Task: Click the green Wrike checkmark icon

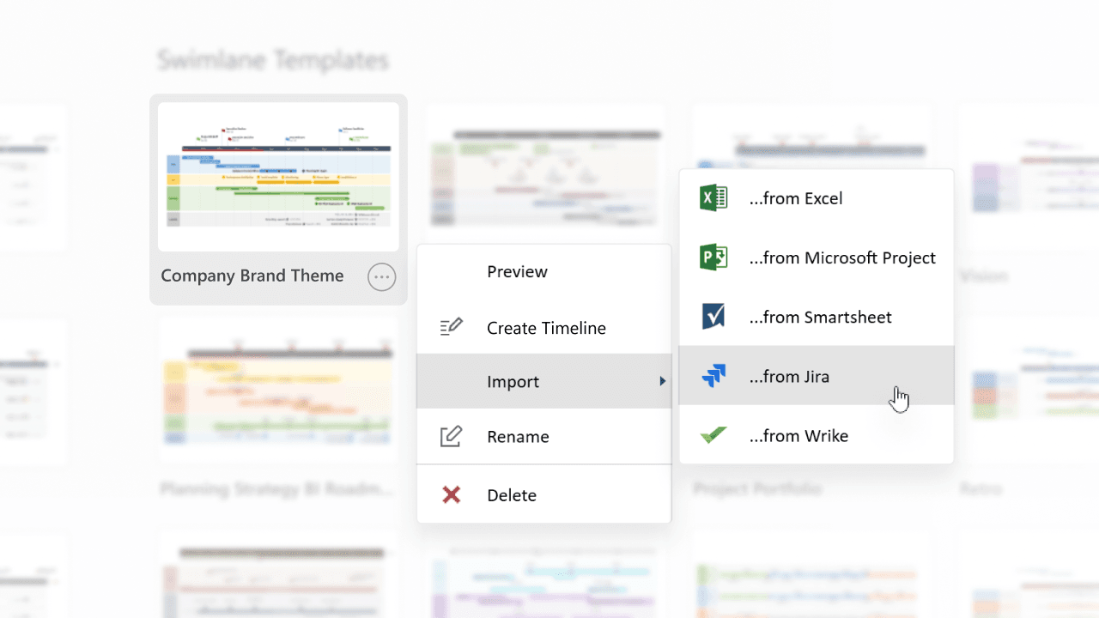Action: 713,435
